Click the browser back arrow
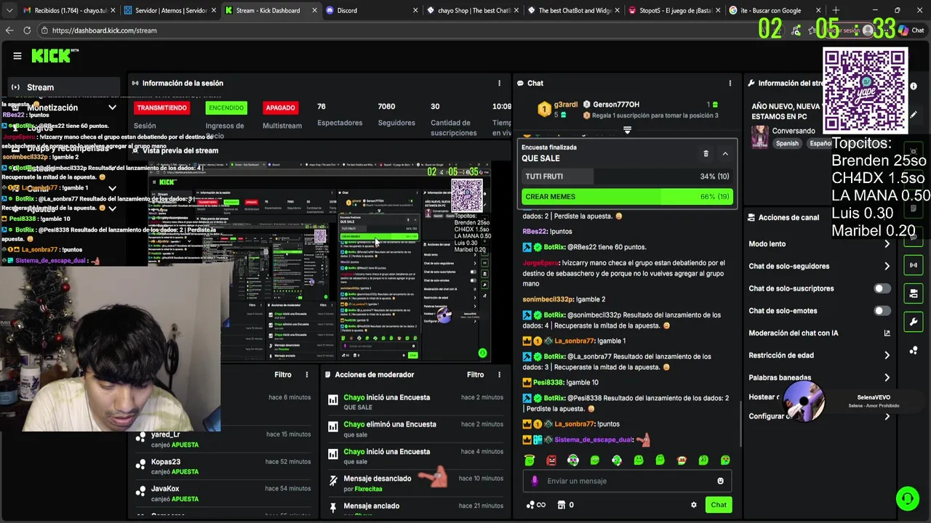Image resolution: width=931 pixels, height=523 pixels. pyautogui.click(x=9, y=31)
